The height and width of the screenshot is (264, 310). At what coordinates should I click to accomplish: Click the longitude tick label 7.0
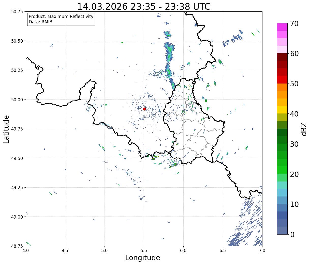262,250
